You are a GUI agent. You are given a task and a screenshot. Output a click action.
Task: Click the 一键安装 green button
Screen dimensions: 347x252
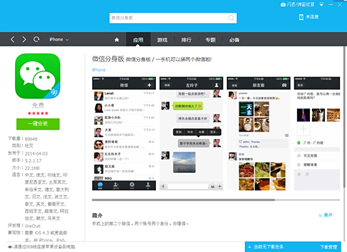point(38,123)
